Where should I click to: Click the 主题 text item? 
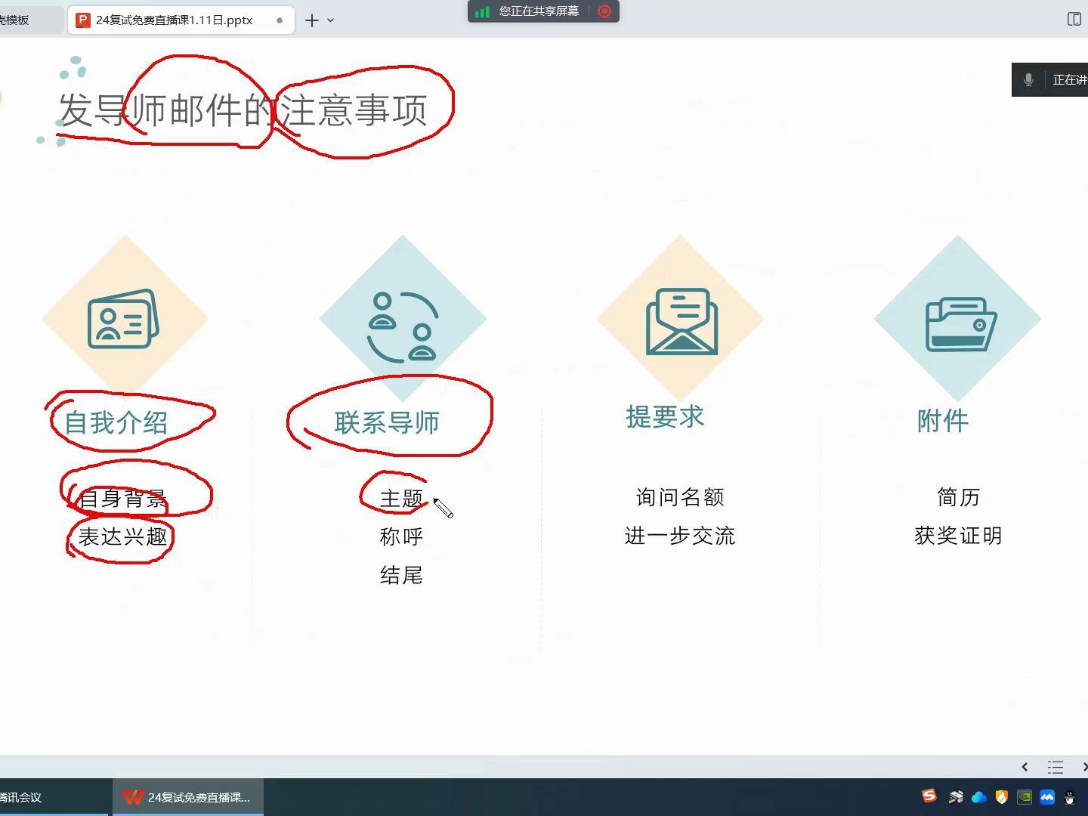[401, 499]
